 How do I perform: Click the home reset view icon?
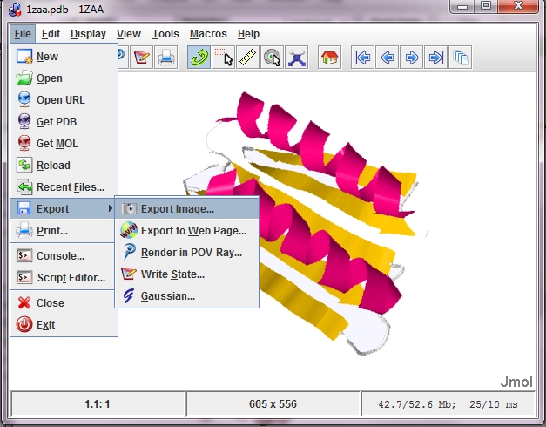point(329,58)
